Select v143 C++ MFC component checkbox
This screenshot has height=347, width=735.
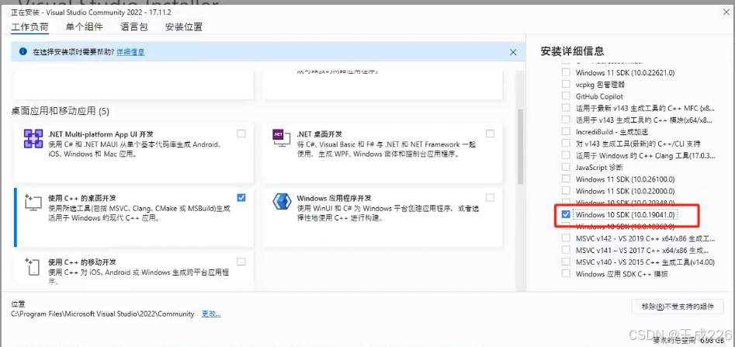click(x=567, y=108)
